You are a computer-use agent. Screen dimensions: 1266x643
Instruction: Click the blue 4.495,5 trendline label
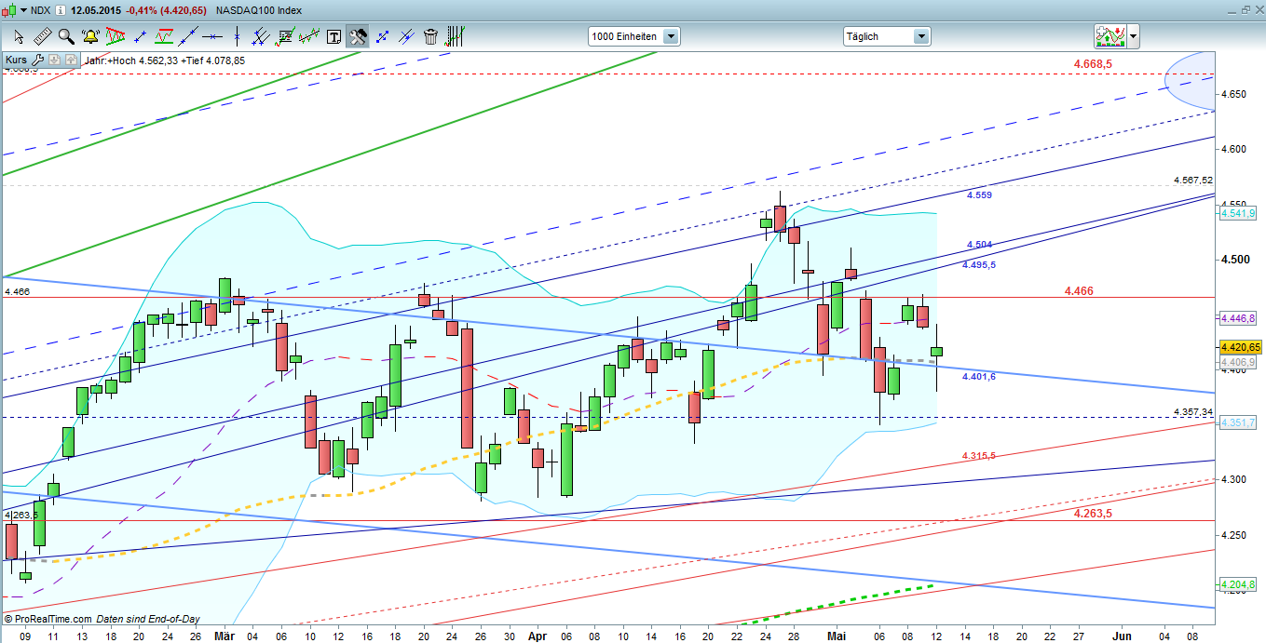pos(979,265)
